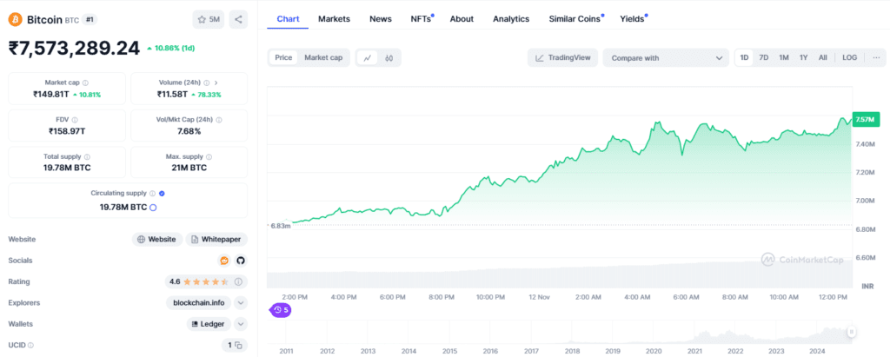
Task: Open the GitHub social link
Action: click(x=241, y=261)
